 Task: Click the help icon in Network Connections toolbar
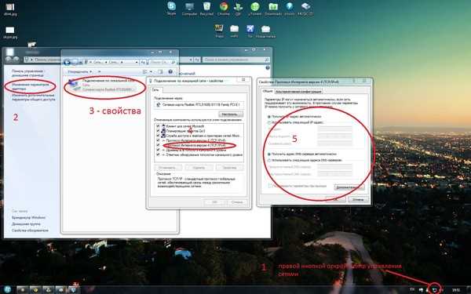click(170, 71)
